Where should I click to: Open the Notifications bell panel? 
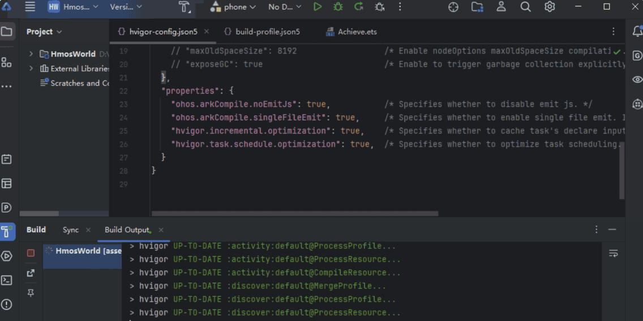point(637,32)
